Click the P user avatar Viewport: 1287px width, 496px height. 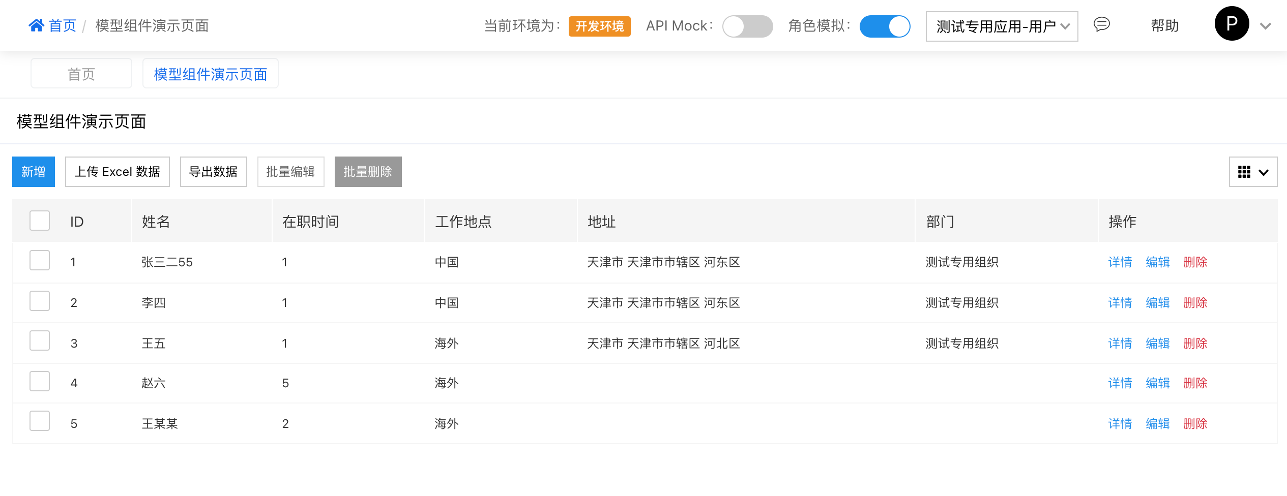(x=1232, y=24)
